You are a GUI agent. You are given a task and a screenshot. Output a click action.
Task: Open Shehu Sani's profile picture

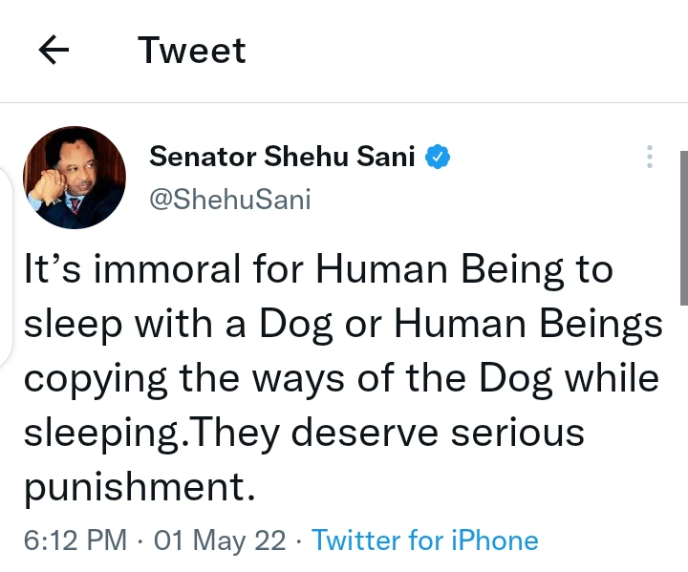pos(75,178)
